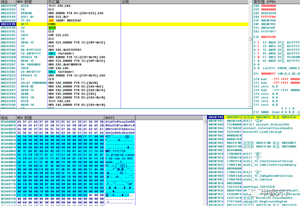This screenshot has width=300, height=206.
Task: Select the kernel32.LoadLibraryA stack entry
Action: (254, 132)
